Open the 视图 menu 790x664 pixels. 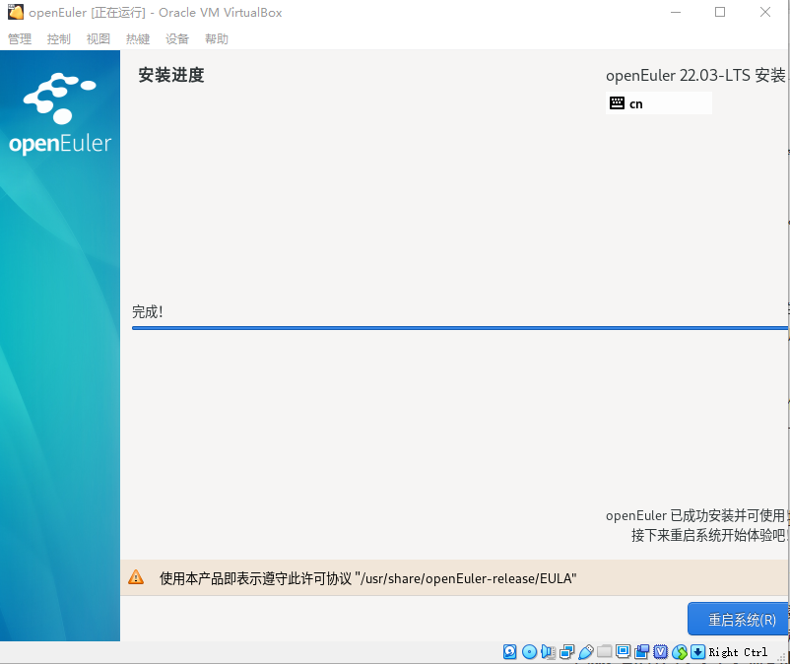point(98,38)
